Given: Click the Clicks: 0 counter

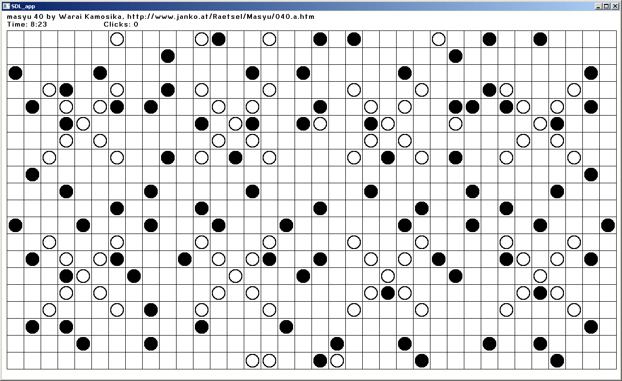Looking at the screenshot, I should pos(121,24).
